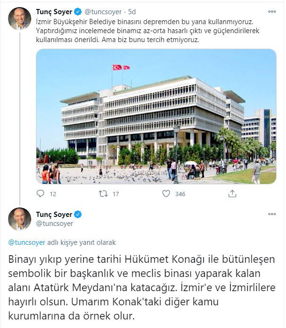Click the gray @tuncsoyer handle under second name
This screenshot has width=286, height=328.
[x=55, y=224]
